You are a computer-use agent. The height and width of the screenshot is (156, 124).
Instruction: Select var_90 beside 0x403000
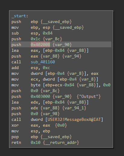pyautogui.click(x=62, y=96)
